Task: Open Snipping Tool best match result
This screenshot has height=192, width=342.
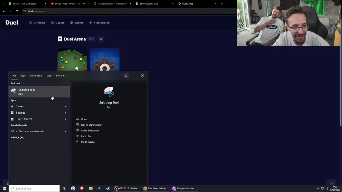Action: (39, 92)
